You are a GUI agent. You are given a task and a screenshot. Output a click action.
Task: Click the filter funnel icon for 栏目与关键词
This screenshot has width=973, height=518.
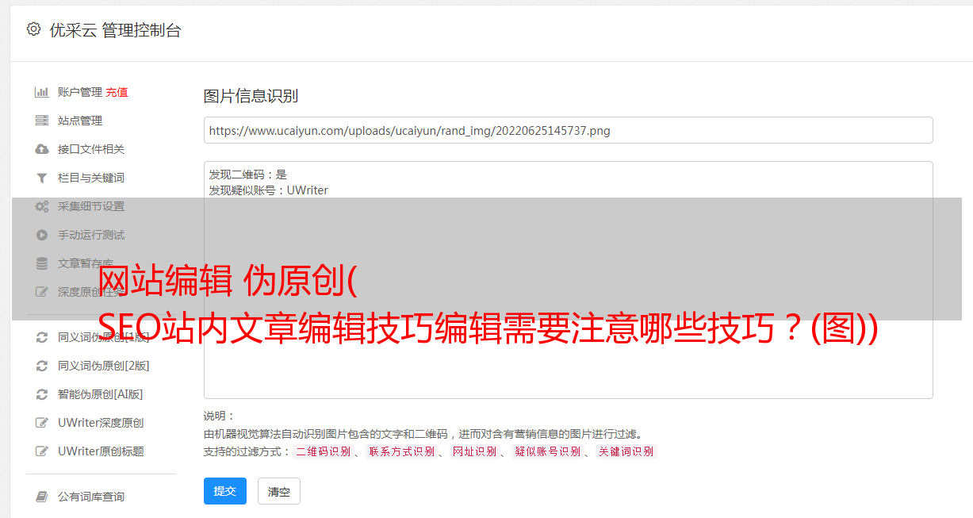[x=42, y=178]
